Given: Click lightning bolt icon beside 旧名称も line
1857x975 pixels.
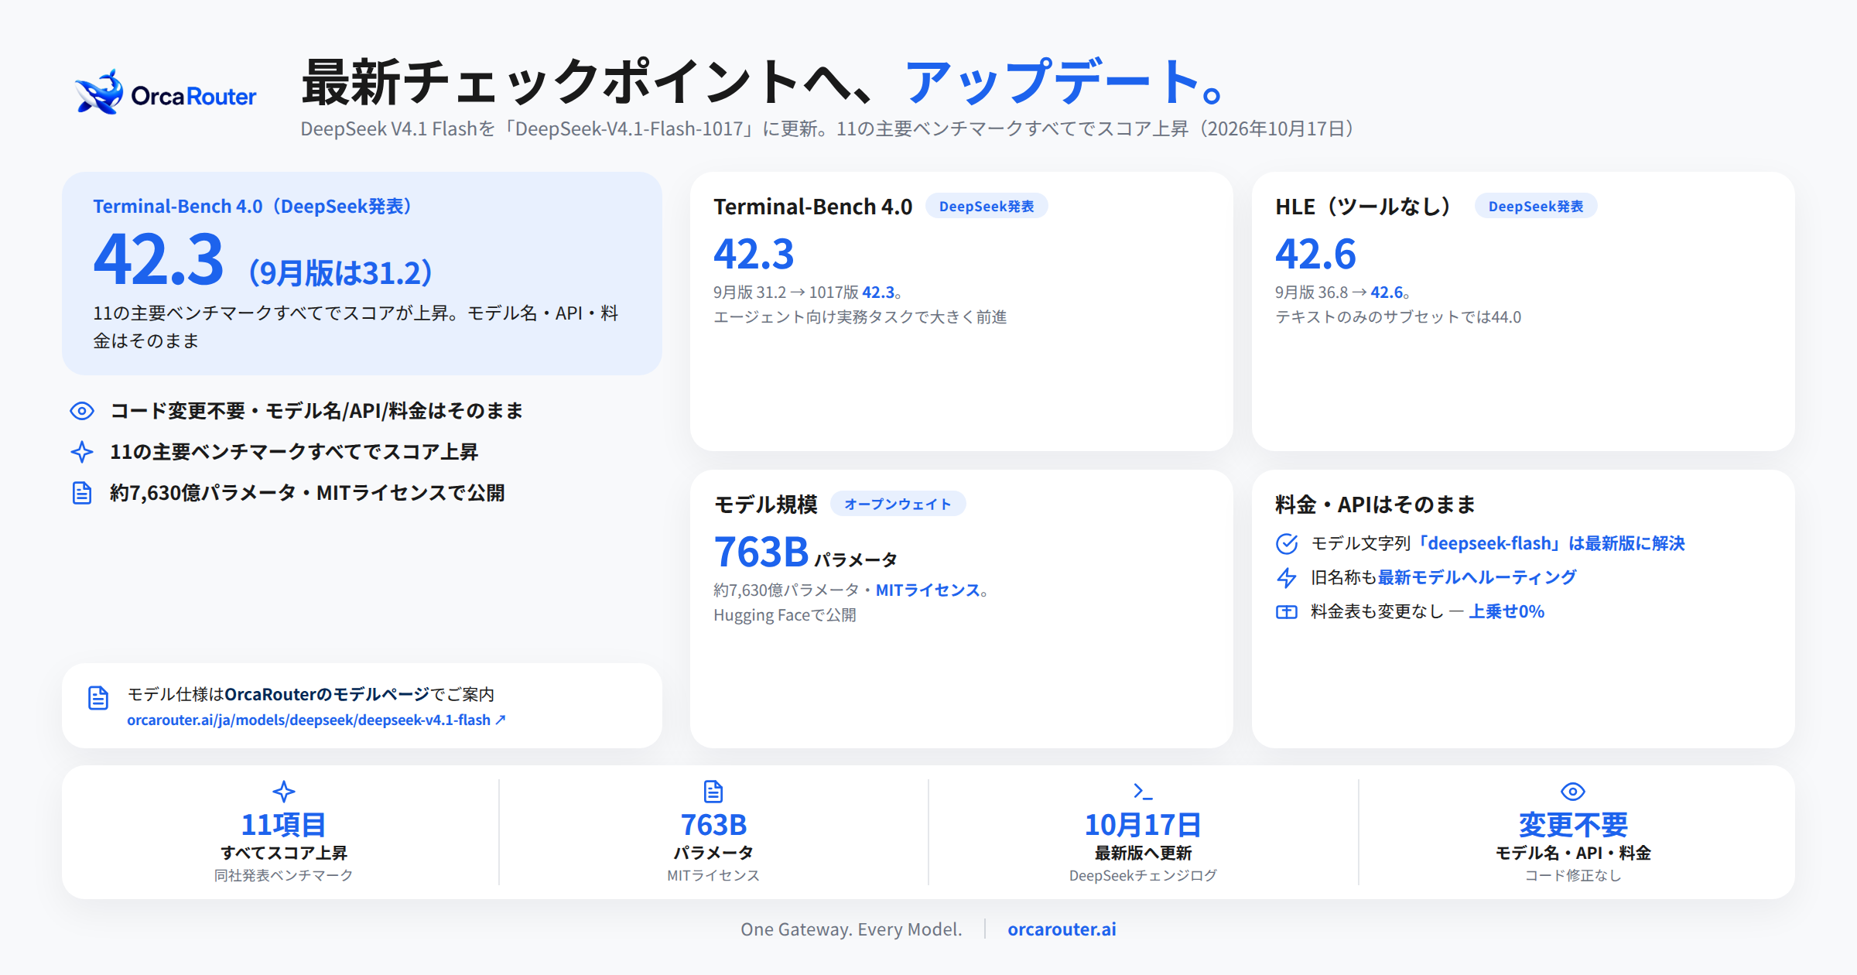Looking at the screenshot, I should click(1287, 578).
